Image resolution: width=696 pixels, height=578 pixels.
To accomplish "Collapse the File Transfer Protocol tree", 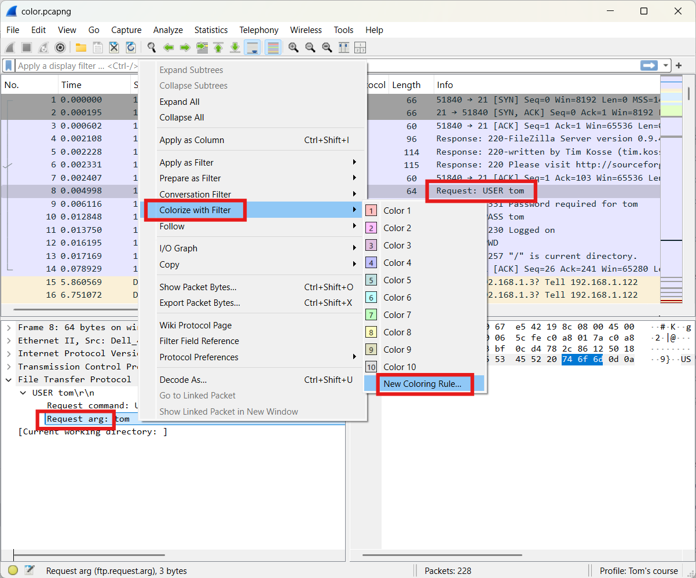I will 9,379.
